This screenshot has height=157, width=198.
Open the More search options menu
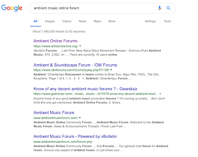pyautogui.click(x=112, y=21)
